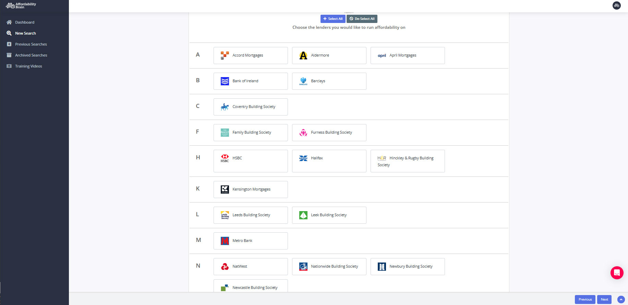Click the Metro Bank M logo
628x305 pixels.
pos(225,241)
